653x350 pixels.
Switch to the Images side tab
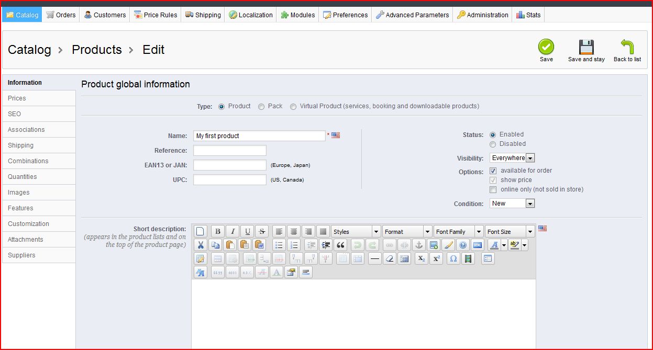click(x=39, y=193)
